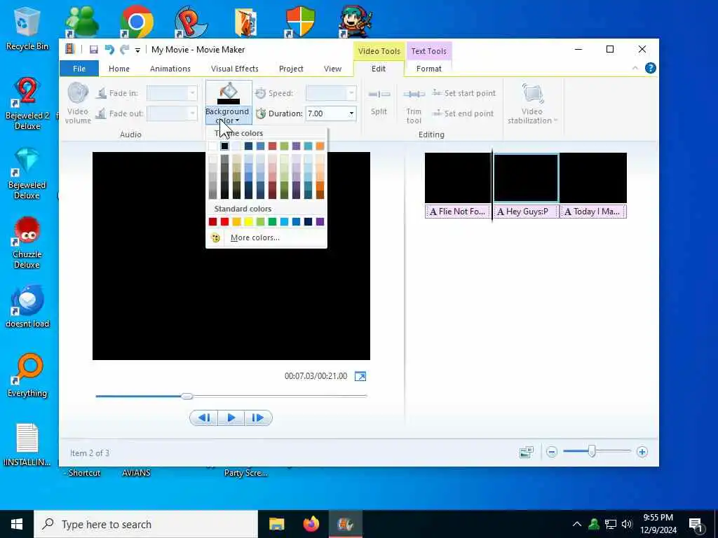This screenshot has height=538, width=718.
Task: Select the third black clip thumbnail
Action: (x=593, y=178)
